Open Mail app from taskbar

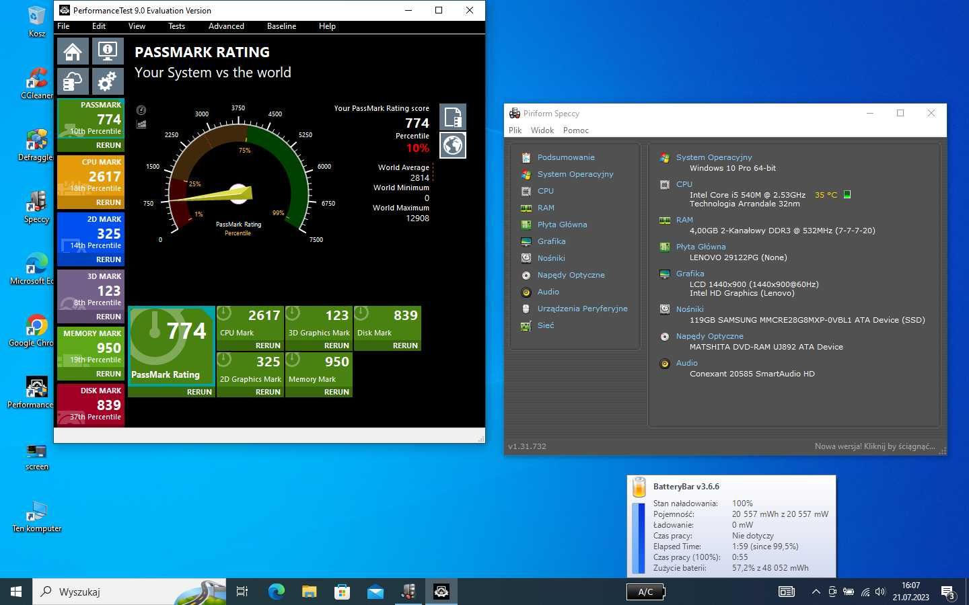(375, 592)
